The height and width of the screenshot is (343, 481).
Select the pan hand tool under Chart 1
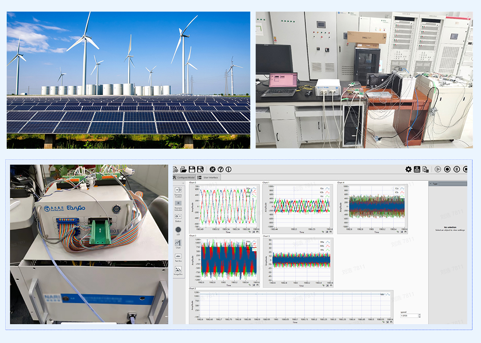[x=330, y=232]
